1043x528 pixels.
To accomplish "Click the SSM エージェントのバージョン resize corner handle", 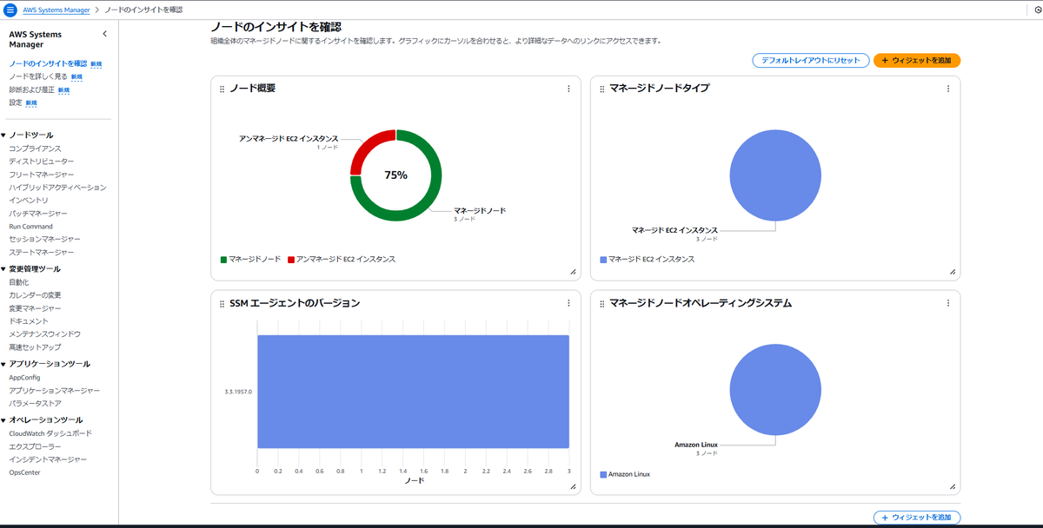I will (573, 487).
